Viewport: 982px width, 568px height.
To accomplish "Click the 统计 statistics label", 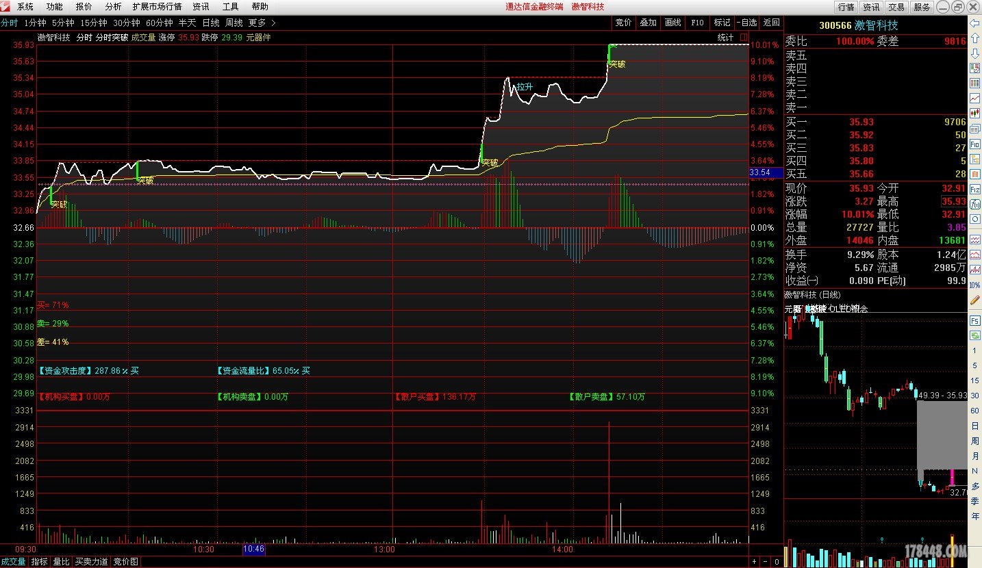I will [x=725, y=37].
